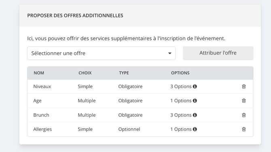Click the Brunch row name

41,115
